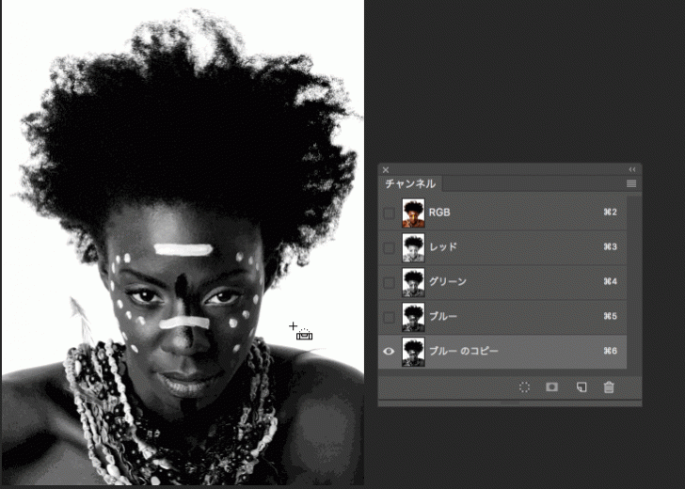Enable visibility for the グリーン channel

pyautogui.click(x=390, y=282)
